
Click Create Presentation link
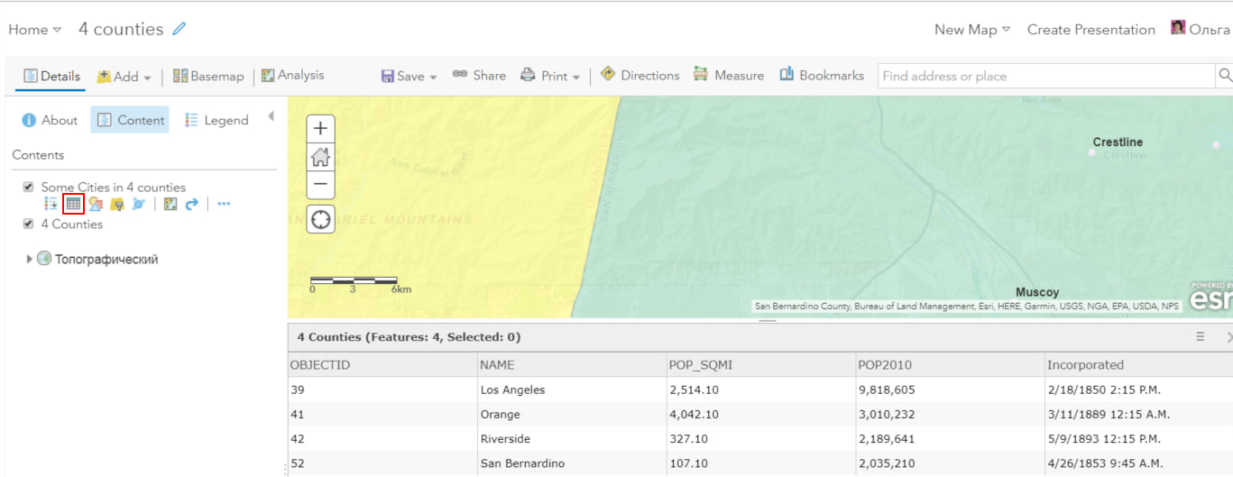click(1091, 30)
